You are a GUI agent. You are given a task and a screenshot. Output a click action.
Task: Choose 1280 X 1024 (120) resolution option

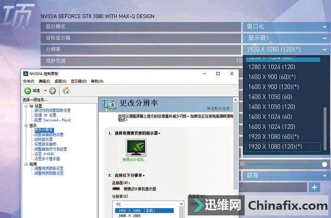tap(283, 67)
